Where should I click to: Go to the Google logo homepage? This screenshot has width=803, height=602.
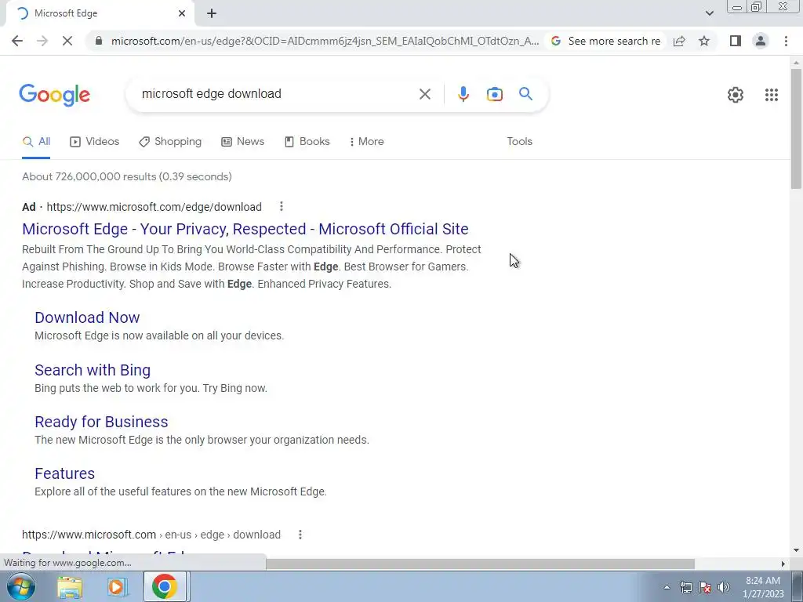pyautogui.click(x=55, y=95)
